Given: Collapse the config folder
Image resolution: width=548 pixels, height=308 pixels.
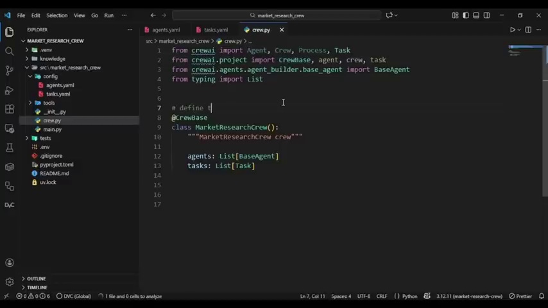Looking at the screenshot, I should tap(30, 76).
